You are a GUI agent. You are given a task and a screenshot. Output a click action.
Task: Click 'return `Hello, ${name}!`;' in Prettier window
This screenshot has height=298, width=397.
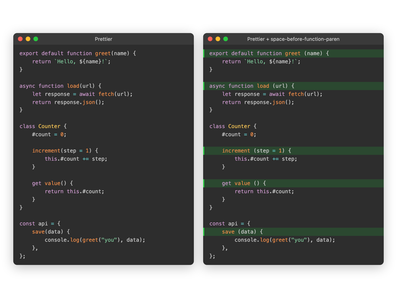pyautogui.click(x=71, y=62)
